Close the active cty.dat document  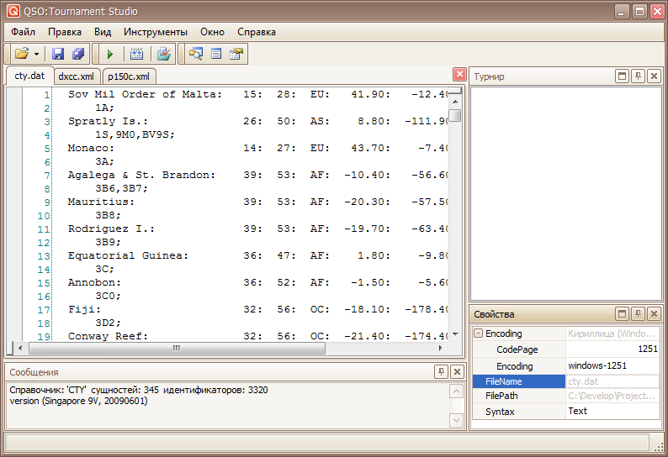[459, 74]
